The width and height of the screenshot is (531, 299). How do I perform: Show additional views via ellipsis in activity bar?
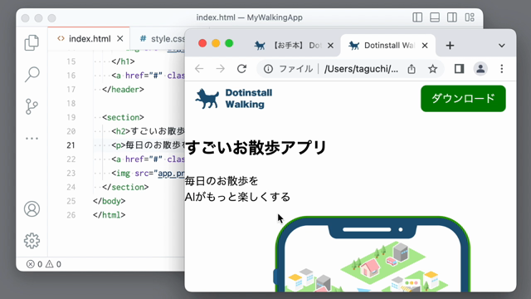(32, 139)
